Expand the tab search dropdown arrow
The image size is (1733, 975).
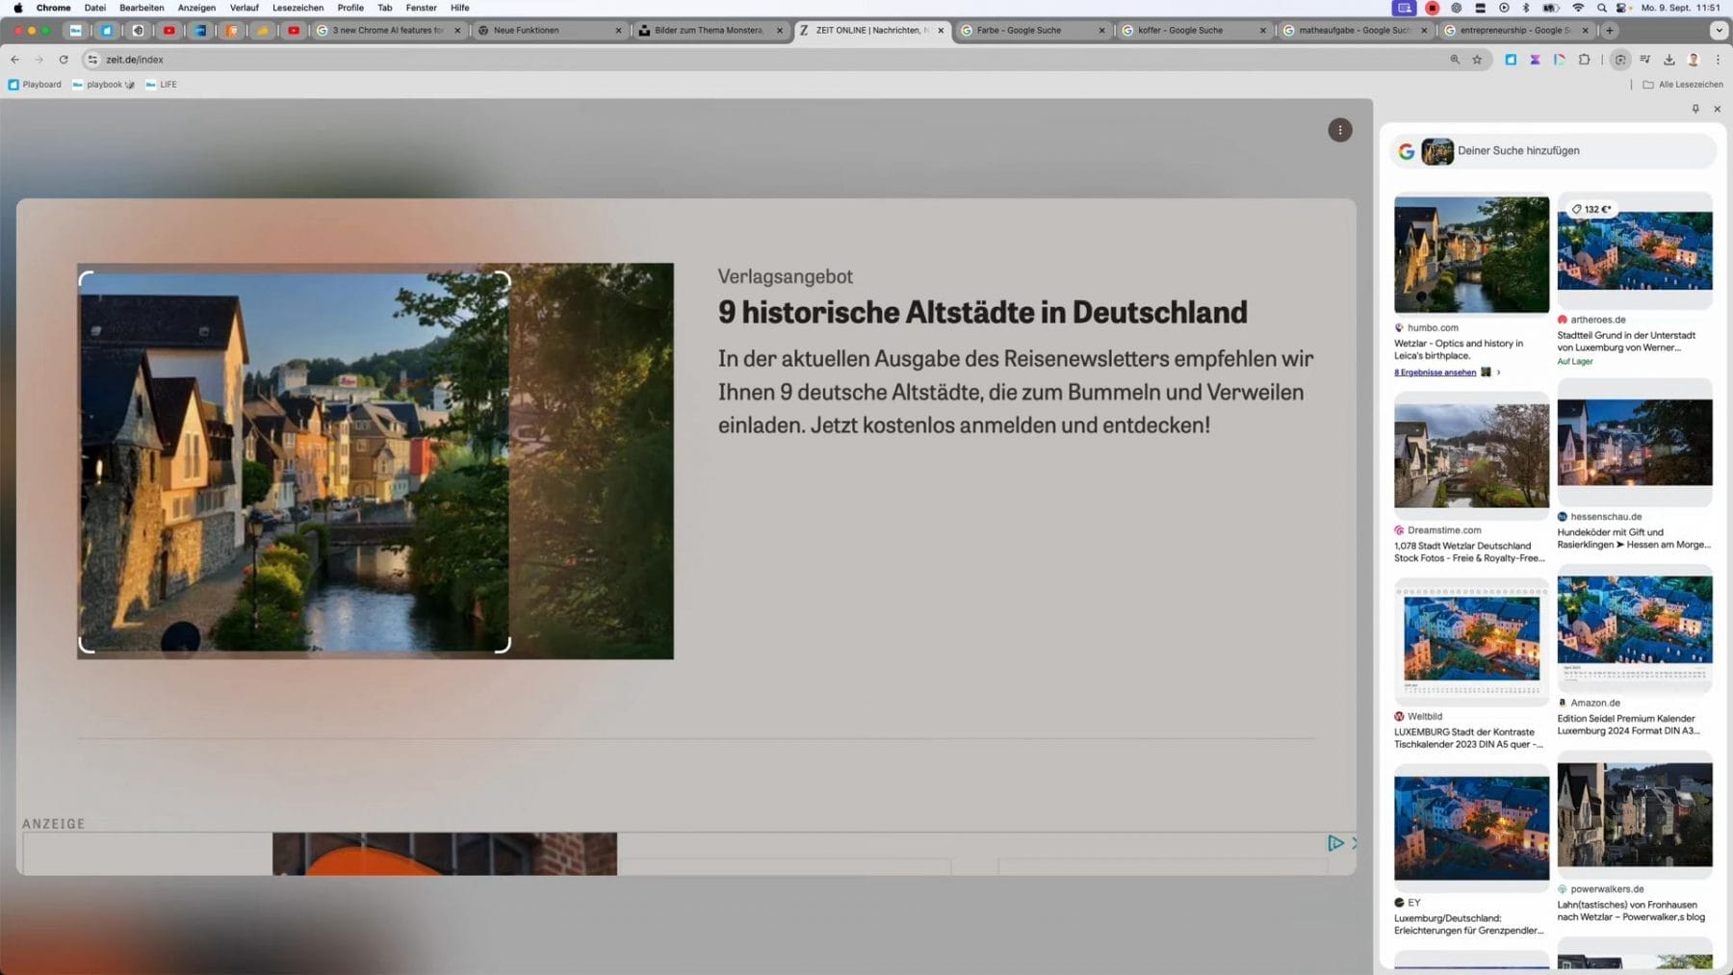[x=1719, y=31]
